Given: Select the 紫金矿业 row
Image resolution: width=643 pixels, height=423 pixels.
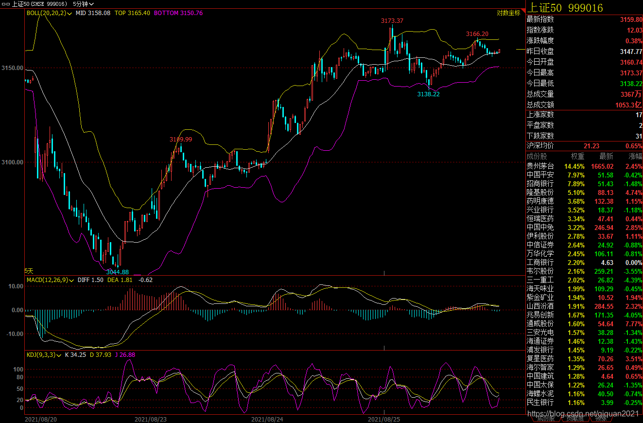Looking at the screenshot, I should tap(585, 298).
